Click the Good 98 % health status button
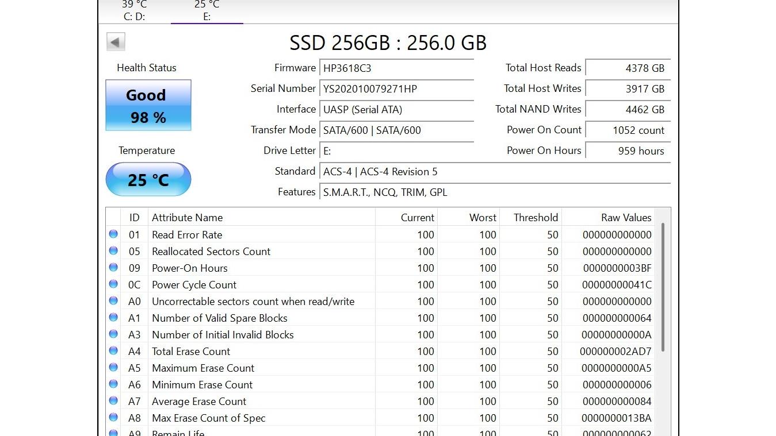The width and height of the screenshot is (776, 436). [148, 106]
